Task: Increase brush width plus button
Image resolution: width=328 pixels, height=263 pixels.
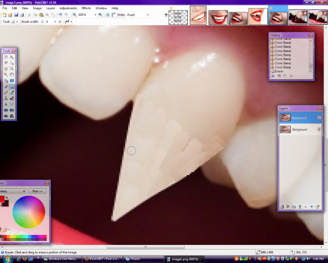Action: point(60,21)
